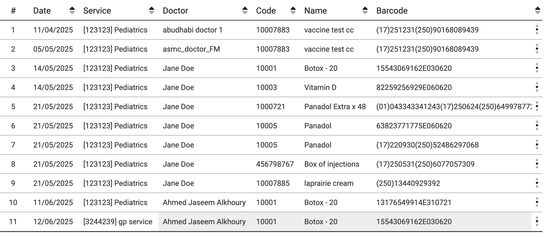Sort table by Doctor column arrows
Screen dimensions: 551x237
(245, 10)
